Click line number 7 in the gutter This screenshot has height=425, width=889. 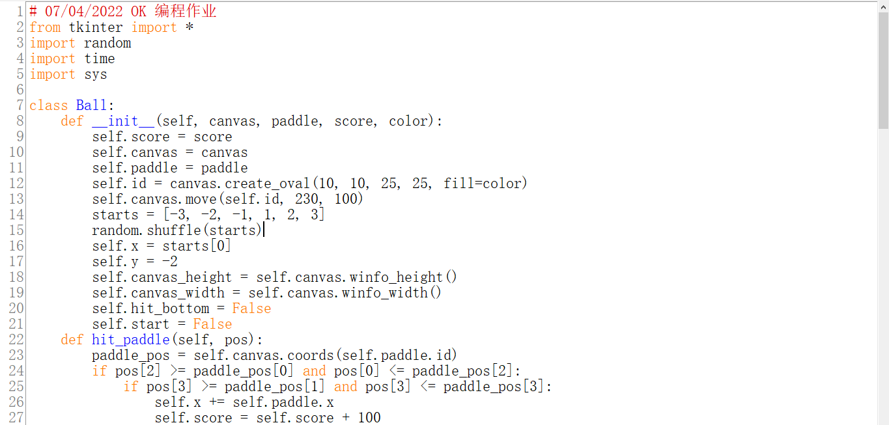click(20, 105)
